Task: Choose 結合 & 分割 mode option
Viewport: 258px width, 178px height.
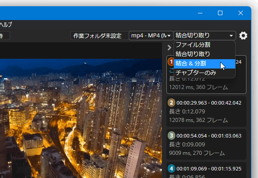Action: [x=205, y=64]
